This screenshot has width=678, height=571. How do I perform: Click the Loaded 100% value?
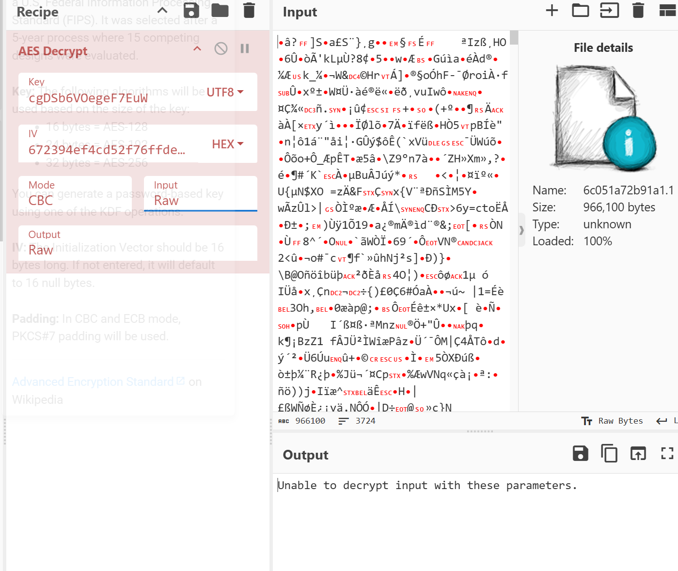pos(598,241)
